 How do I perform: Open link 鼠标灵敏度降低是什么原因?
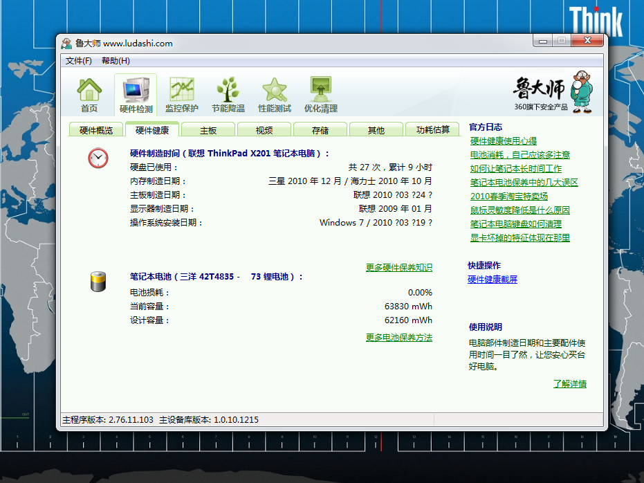[520, 210]
